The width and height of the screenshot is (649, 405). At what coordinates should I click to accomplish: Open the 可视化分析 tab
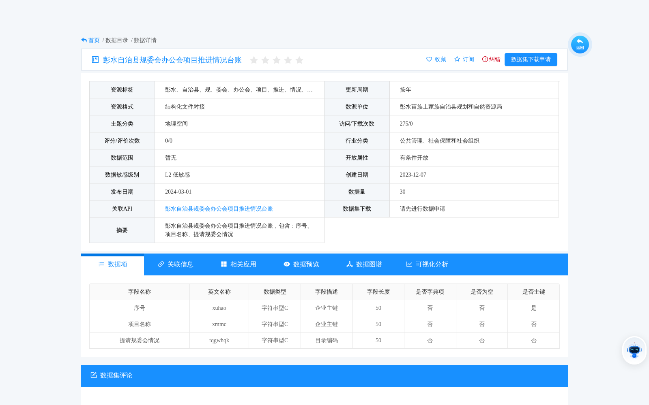427,264
